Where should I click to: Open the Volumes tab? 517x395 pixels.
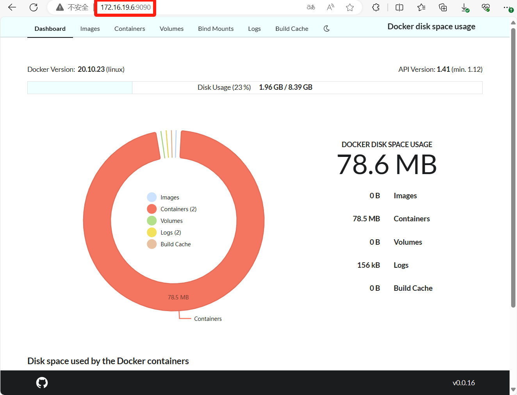(171, 29)
